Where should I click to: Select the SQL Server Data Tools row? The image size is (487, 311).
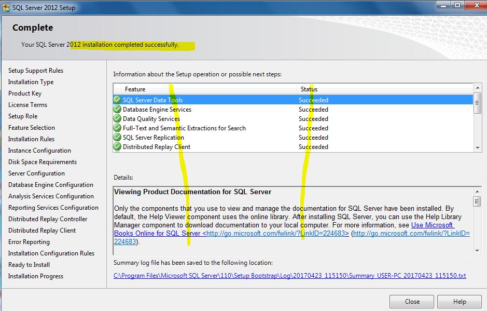[293, 100]
